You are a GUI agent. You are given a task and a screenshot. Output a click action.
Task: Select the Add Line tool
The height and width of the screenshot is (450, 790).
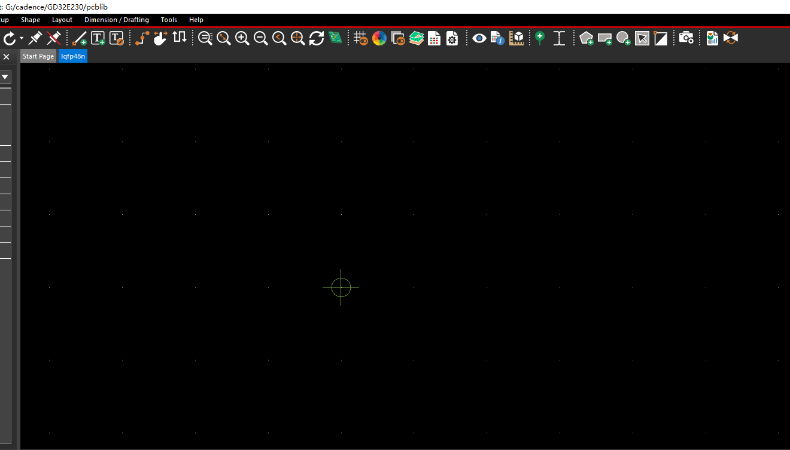tap(80, 38)
